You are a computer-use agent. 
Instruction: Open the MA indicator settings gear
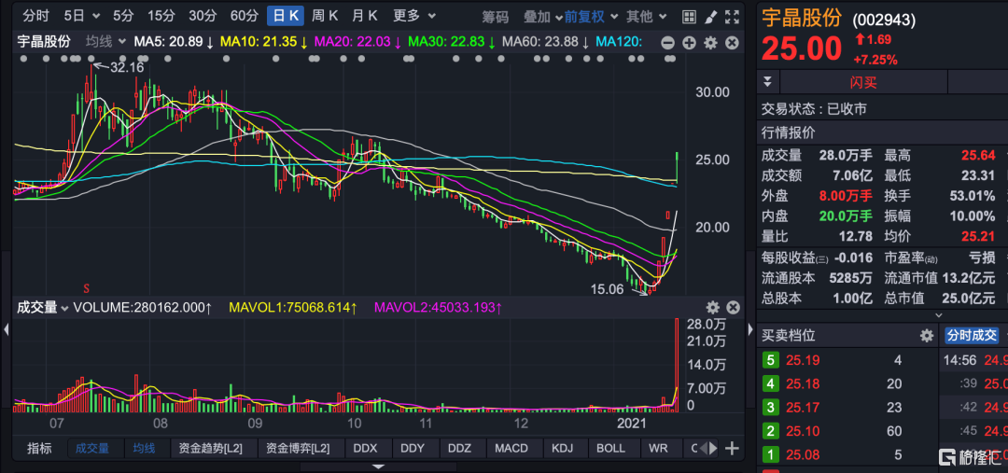(x=710, y=43)
